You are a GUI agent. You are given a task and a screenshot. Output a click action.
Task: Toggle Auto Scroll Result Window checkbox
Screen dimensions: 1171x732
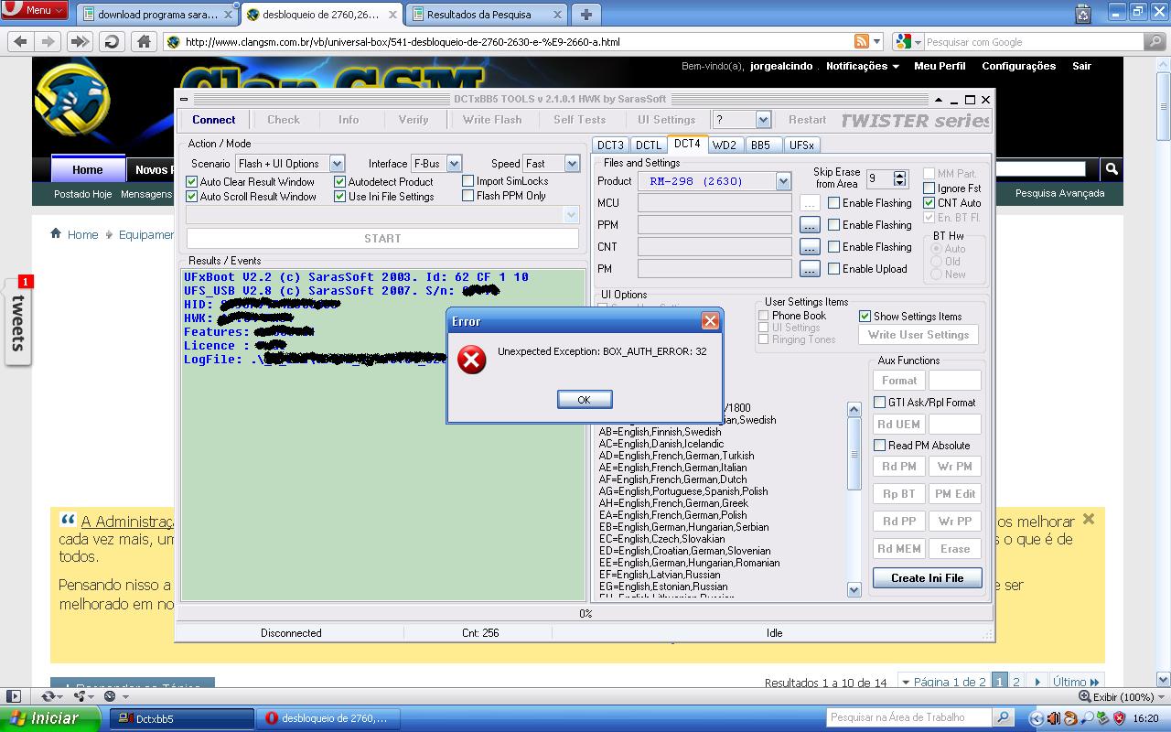click(x=192, y=197)
